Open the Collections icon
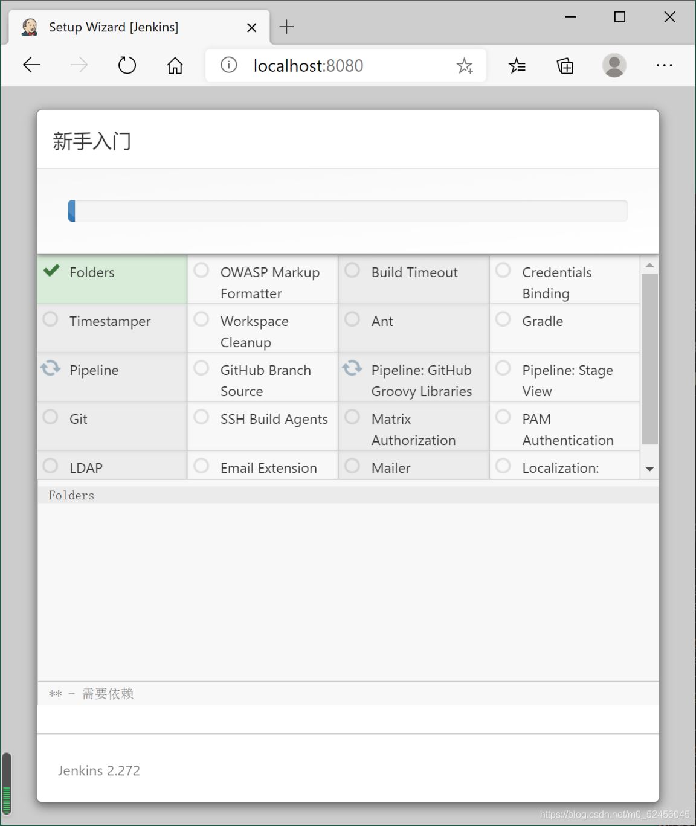The image size is (696, 826). [x=565, y=65]
